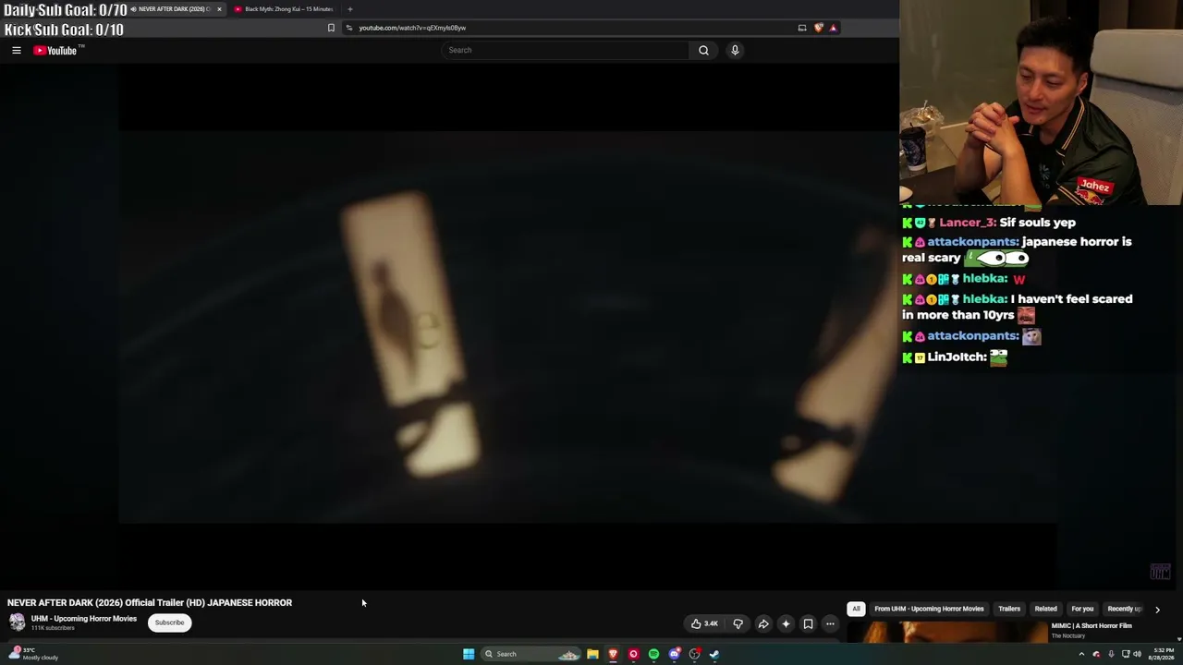Open the system tray microphone indicator
The image size is (1183, 665).
1111,654
